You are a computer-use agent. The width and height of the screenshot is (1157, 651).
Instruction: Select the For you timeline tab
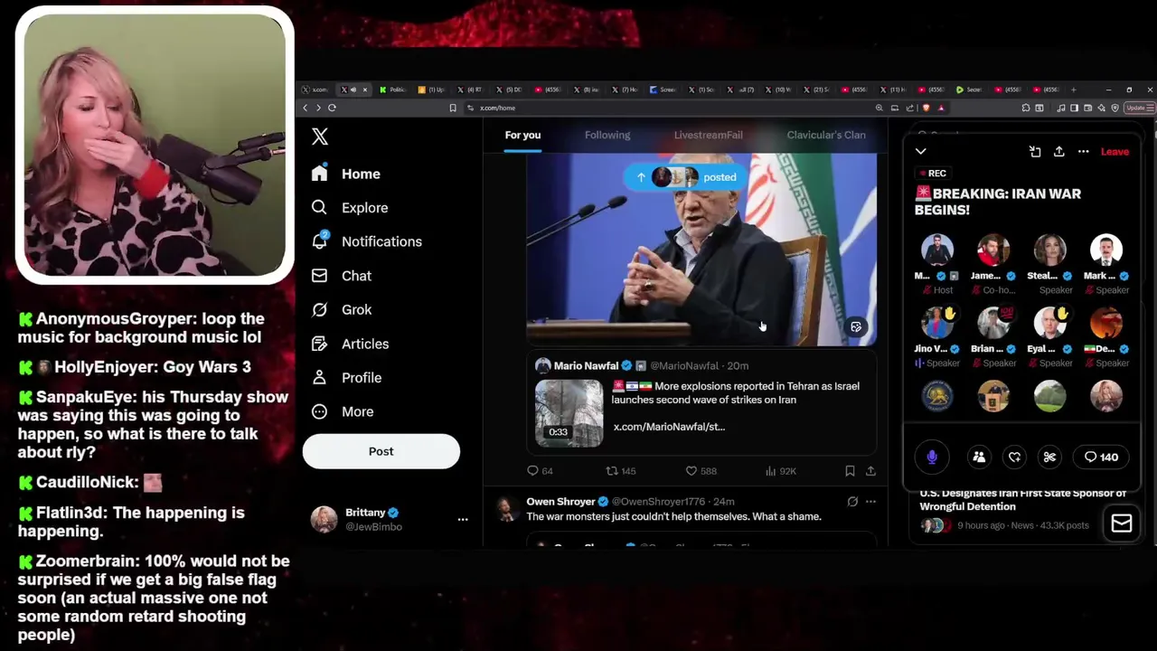522,135
